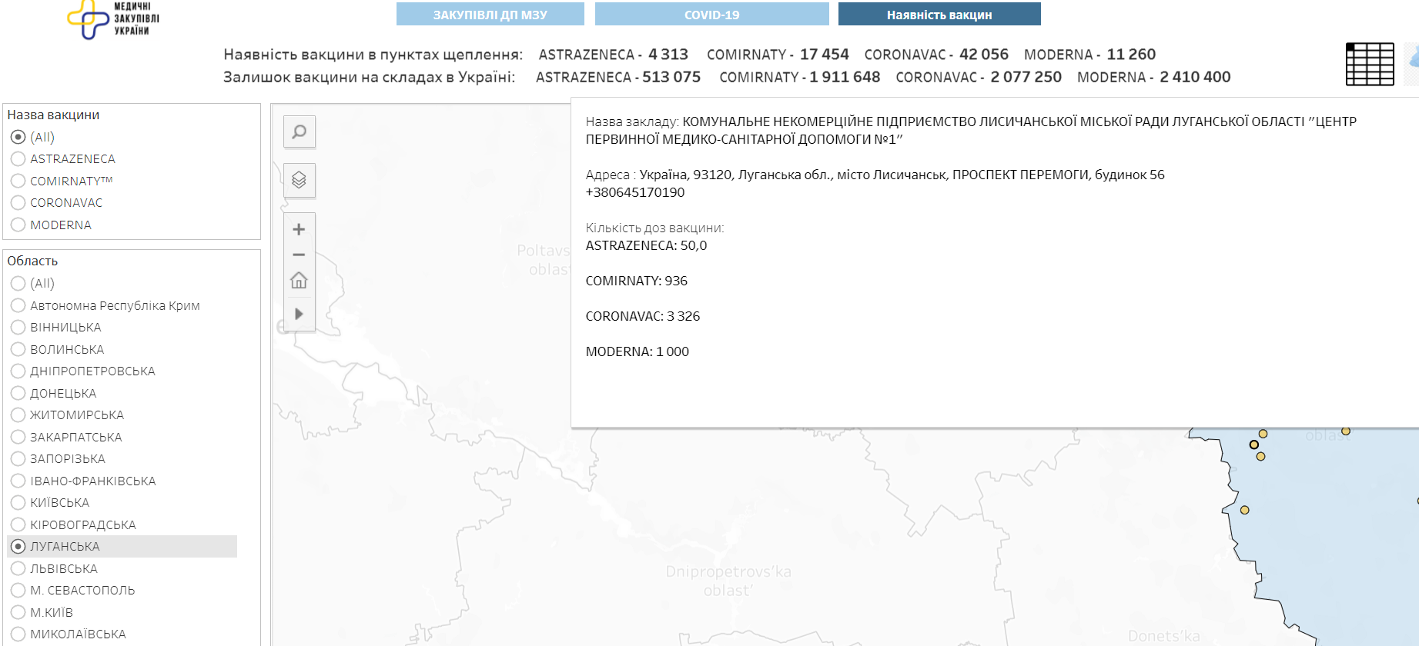
Task: Choose the КИЇВСЬКА region option
Action: click(18, 503)
